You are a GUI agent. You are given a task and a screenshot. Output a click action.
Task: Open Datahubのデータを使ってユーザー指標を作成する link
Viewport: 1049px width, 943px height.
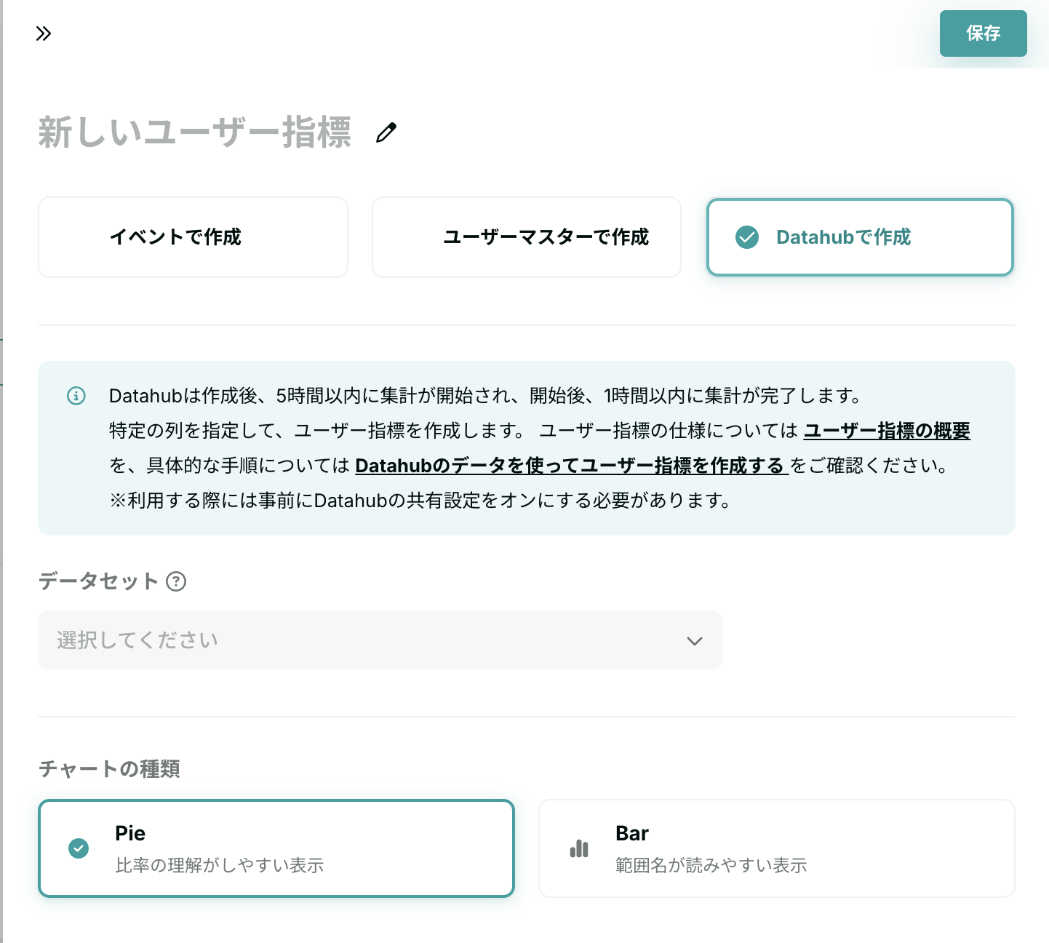[572, 466]
